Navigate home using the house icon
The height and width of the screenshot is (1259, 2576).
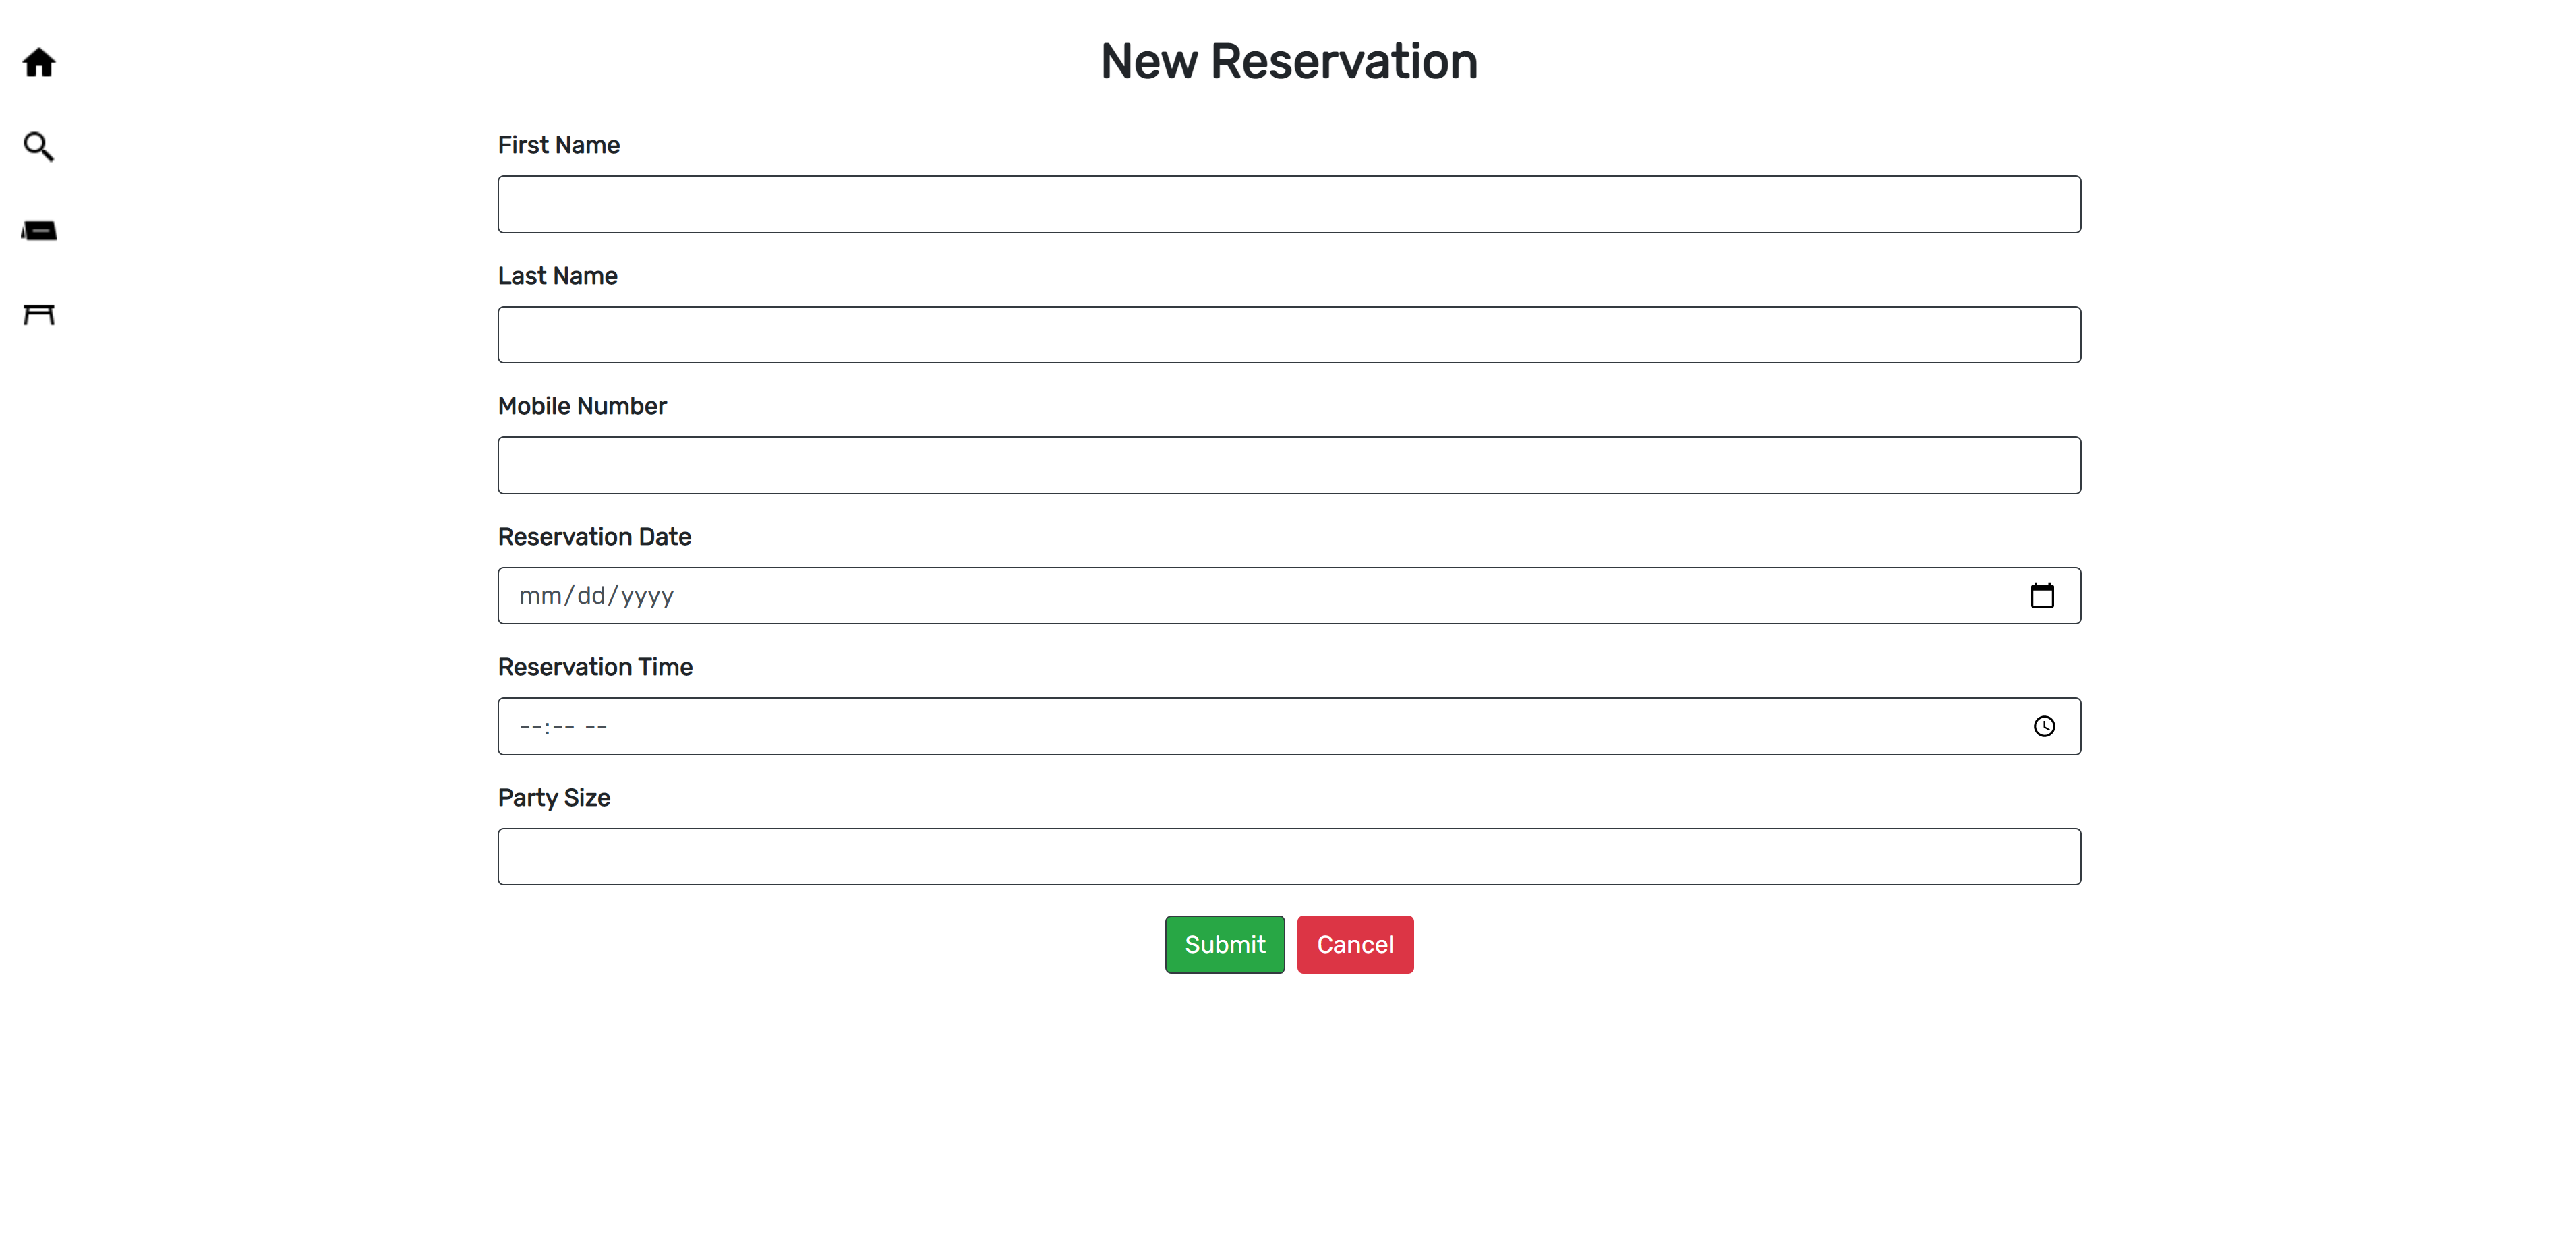(39, 62)
